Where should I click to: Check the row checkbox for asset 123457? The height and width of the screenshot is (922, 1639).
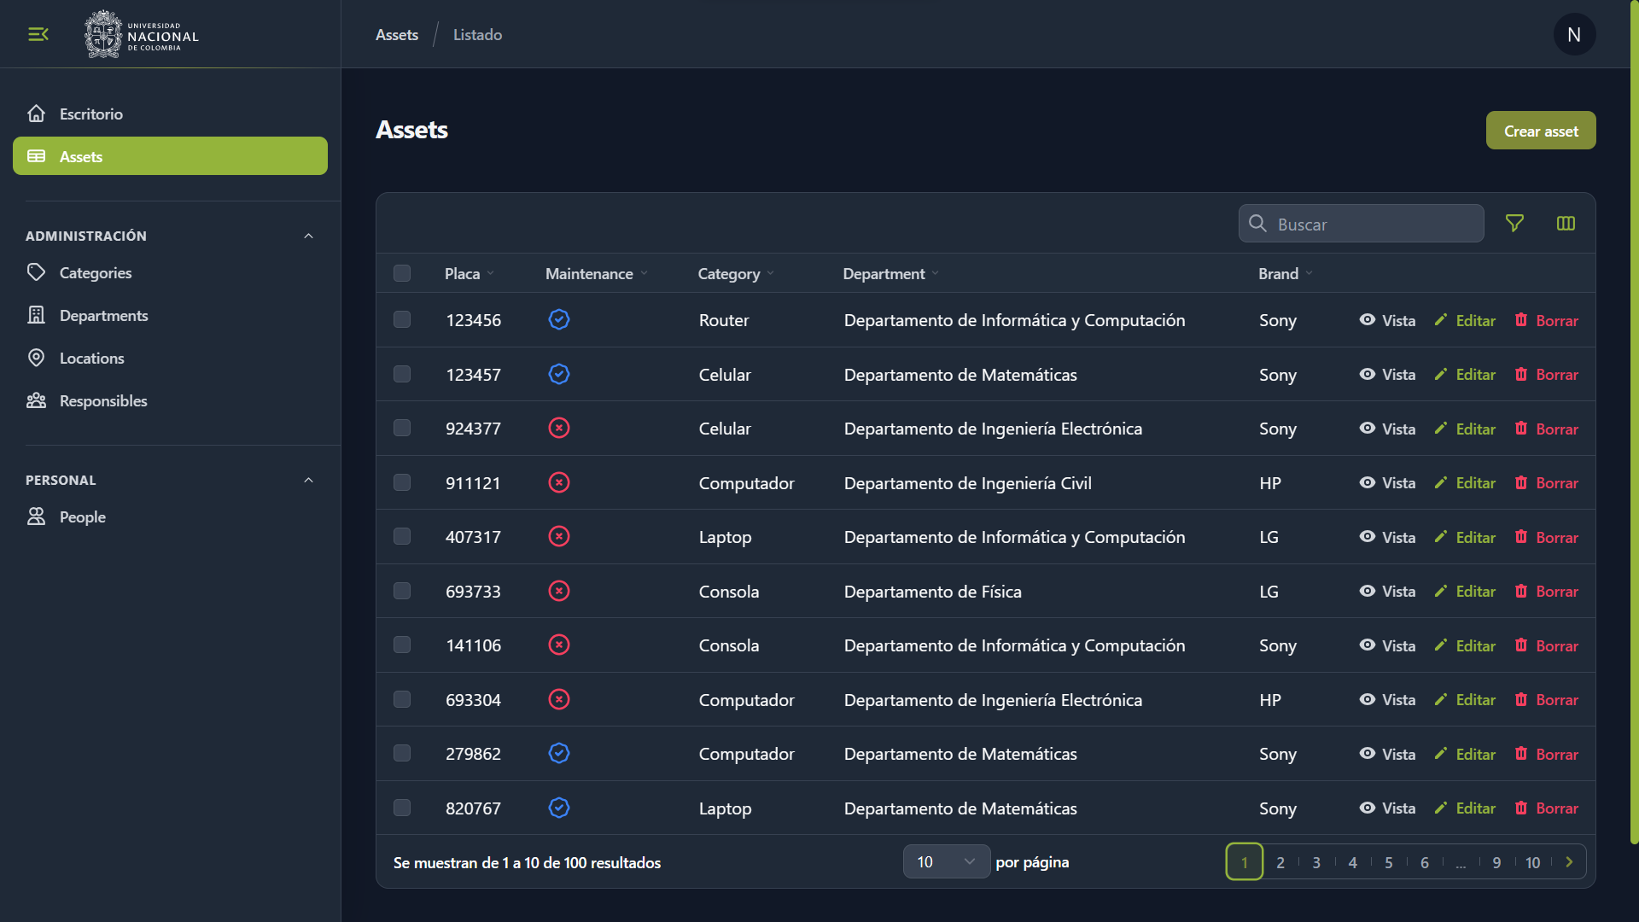point(402,374)
